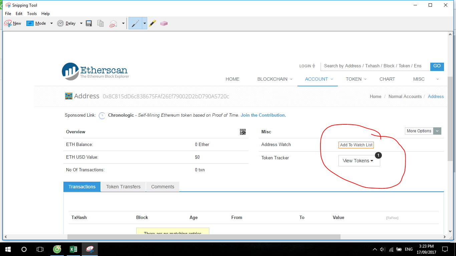Click the address hash 0x8C815dD6c838675FAf26Ef79002D2bD790A5720c

[166, 97]
